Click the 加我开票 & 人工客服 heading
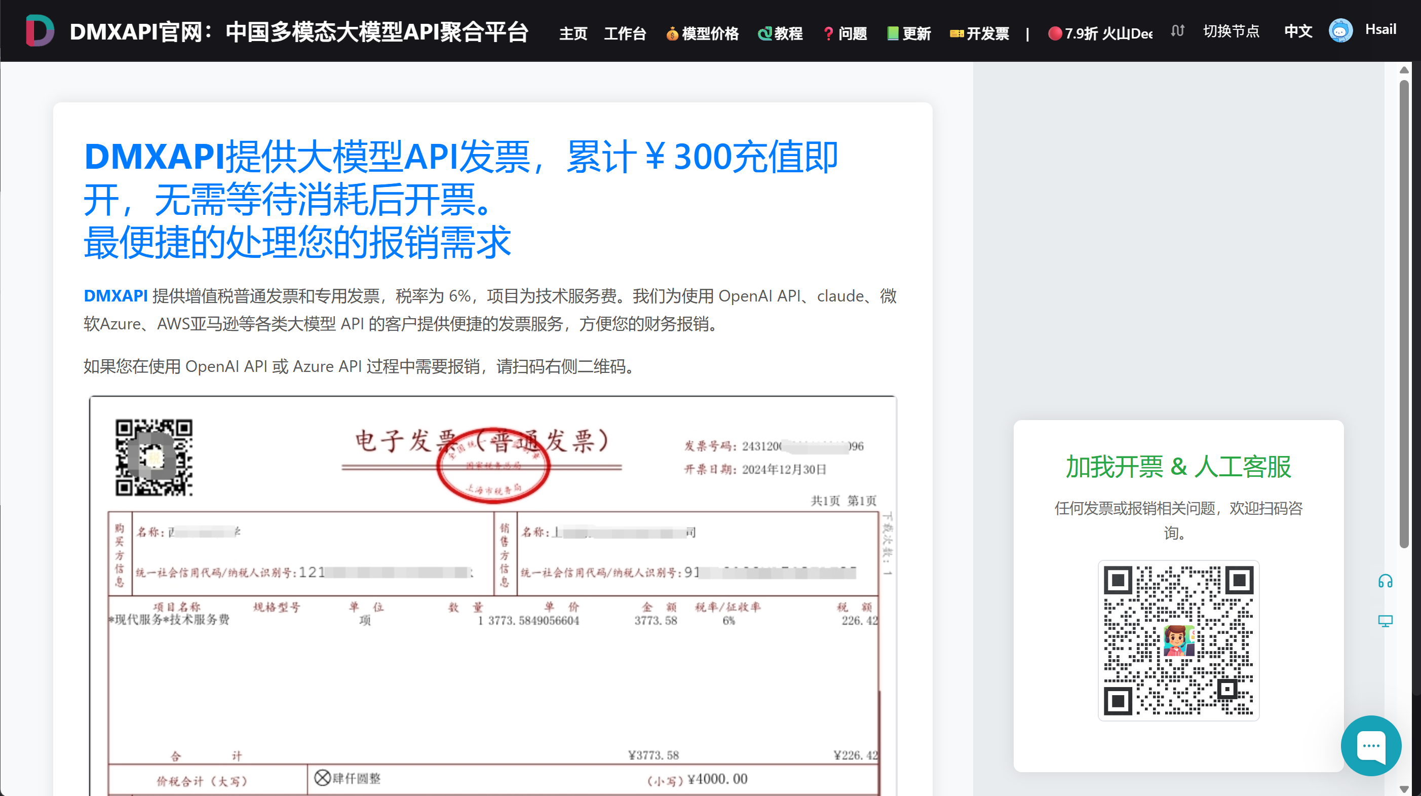 1178,467
